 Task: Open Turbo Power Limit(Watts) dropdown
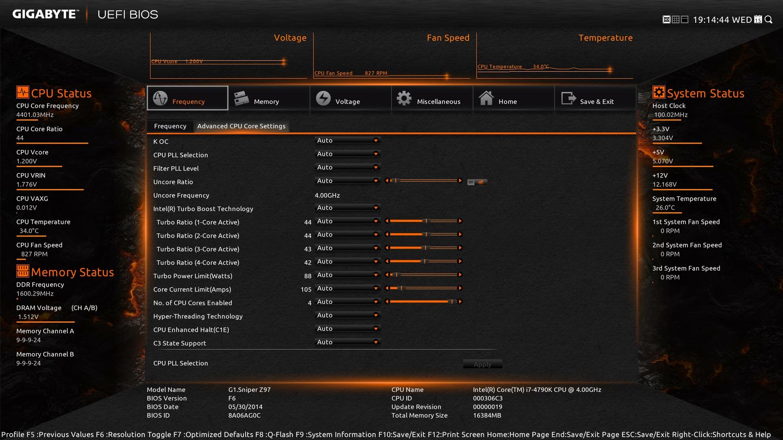pos(348,275)
